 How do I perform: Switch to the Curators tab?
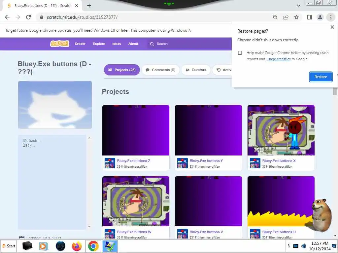coord(196,70)
